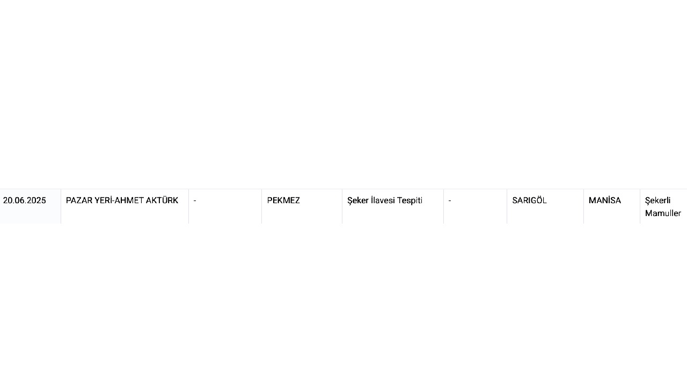
Task: Click the PEKMEZ product cell
Action: pyautogui.click(x=302, y=206)
